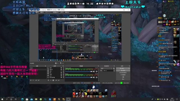Open source properties gear in sources toolbar

[x=53, y=80]
